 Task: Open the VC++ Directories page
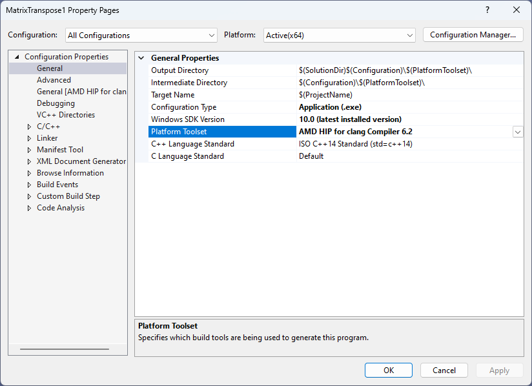(65, 115)
